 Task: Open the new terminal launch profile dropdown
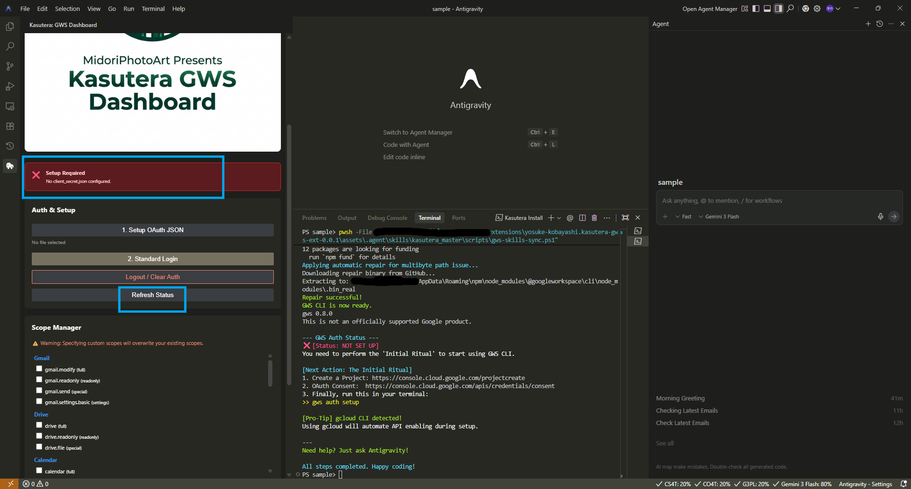tap(559, 218)
